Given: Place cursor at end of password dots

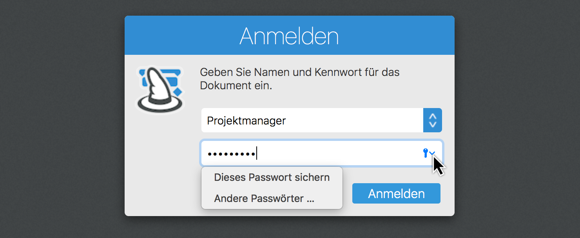Looking at the screenshot, I should click(256, 153).
